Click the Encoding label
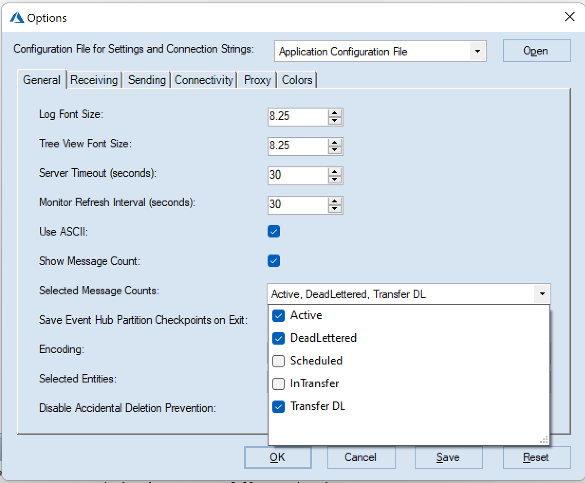This screenshot has height=483, width=585. coord(62,349)
